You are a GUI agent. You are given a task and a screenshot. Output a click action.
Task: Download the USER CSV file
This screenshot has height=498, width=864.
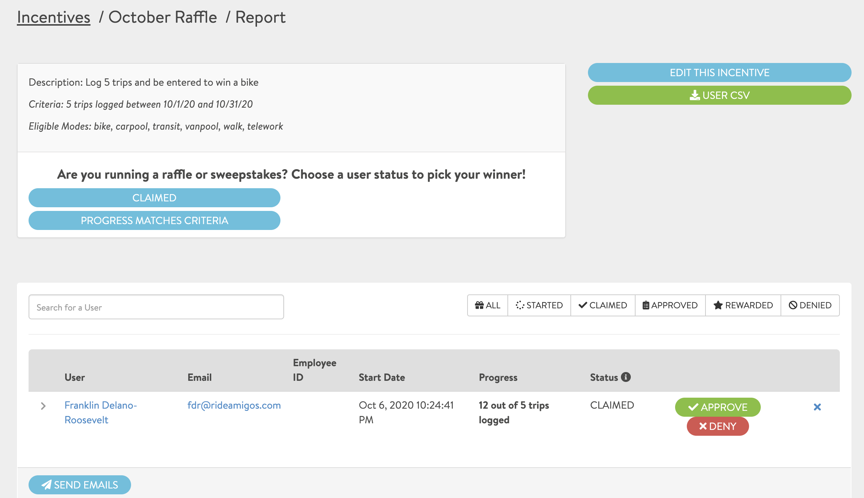(x=719, y=95)
